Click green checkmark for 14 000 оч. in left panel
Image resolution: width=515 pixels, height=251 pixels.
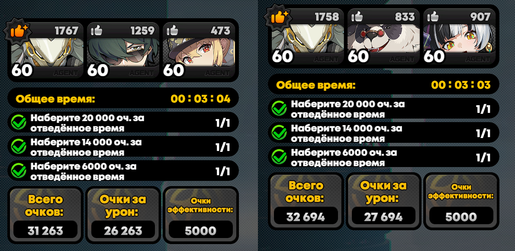coord(18,147)
